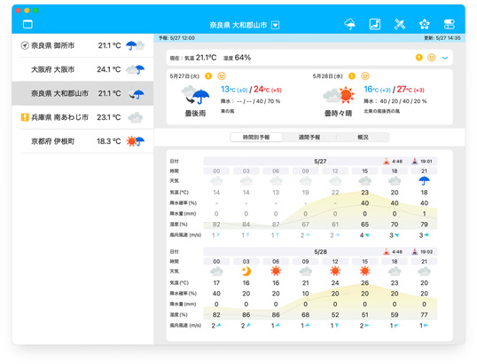Image resolution: width=477 pixels, height=364 pixels.
Task: Switch to the 週間予報 tab
Action: pyautogui.click(x=309, y=138)
